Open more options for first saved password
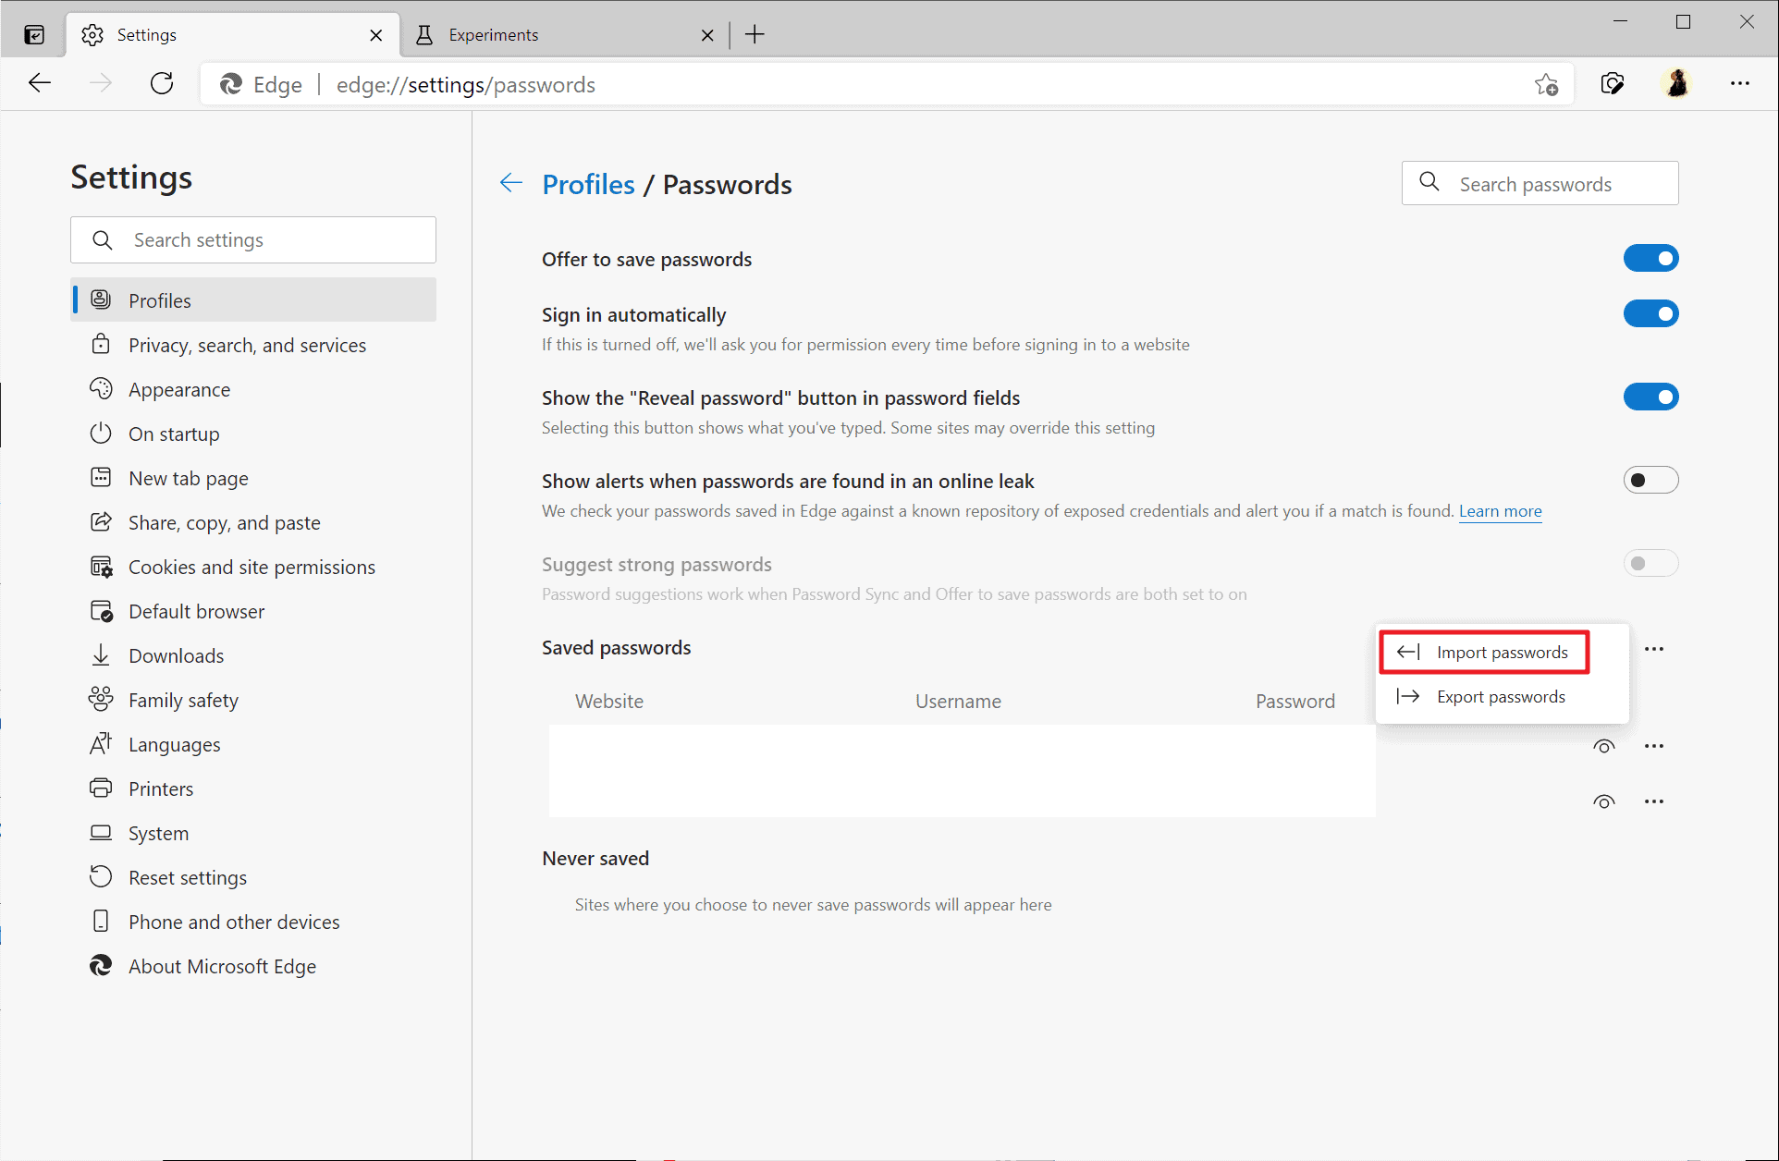1779x1161 pixels. 1654,746
